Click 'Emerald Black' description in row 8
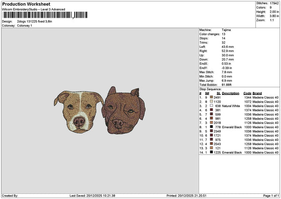Image resolution: width=281 pixels, height=199 pixels. 232,127
